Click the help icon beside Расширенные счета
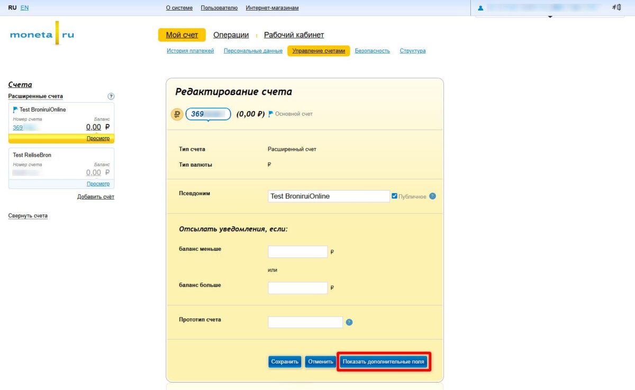This screenshot has width=635, height=390. tap(111, 96)
